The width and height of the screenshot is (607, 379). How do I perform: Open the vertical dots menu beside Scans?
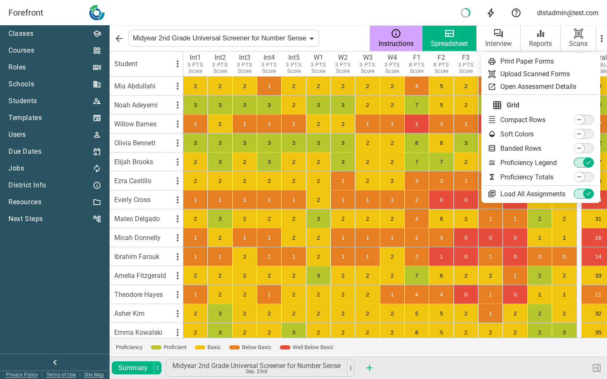tap(602, 38)
